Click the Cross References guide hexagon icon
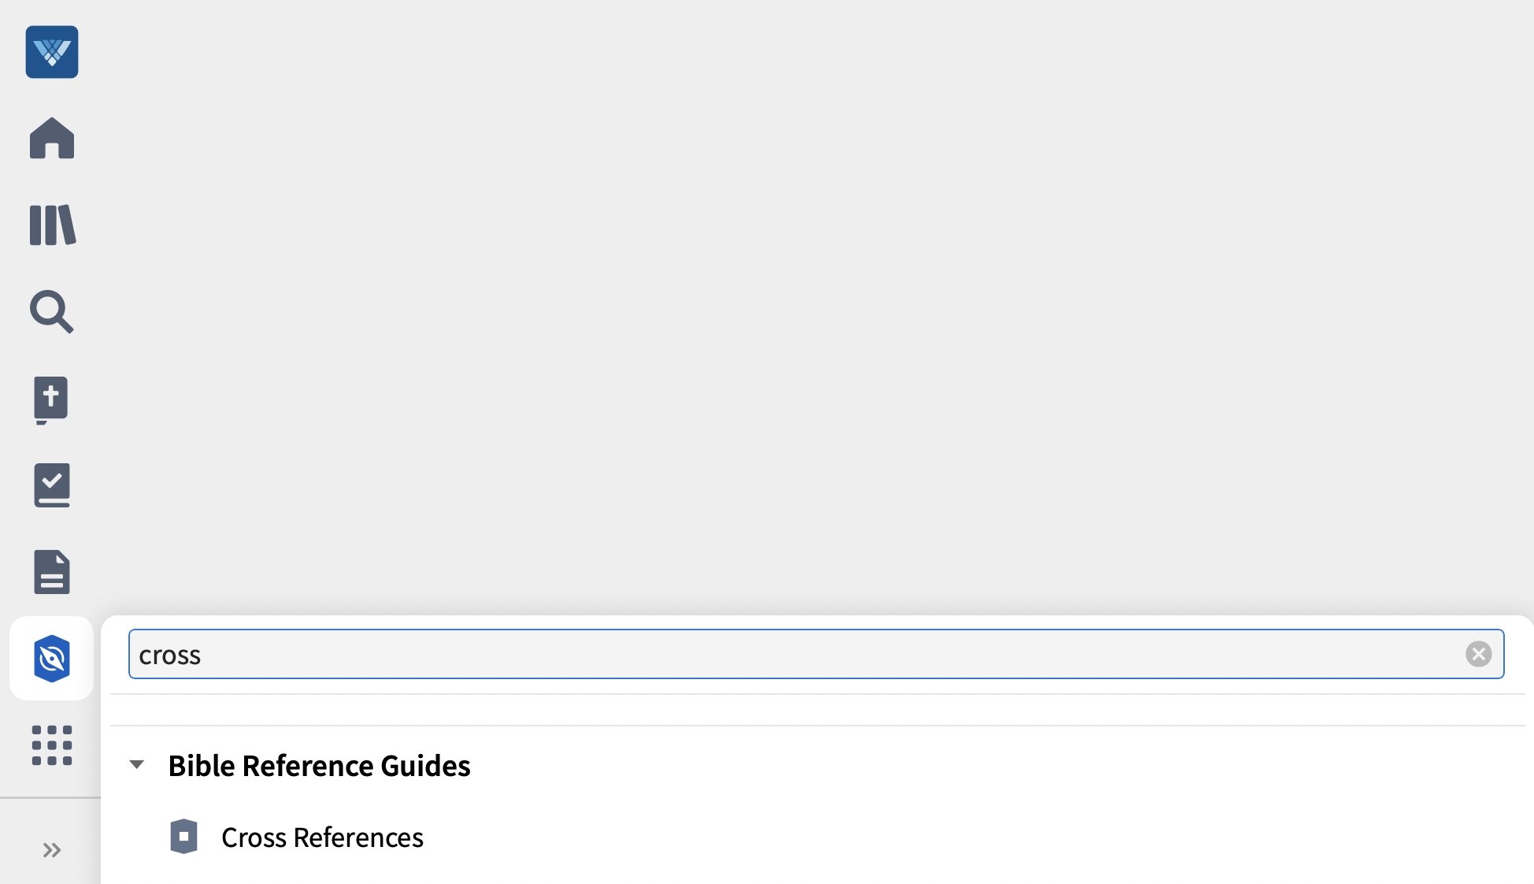This screenshot has width=1534, height=884. pos(183,837)
